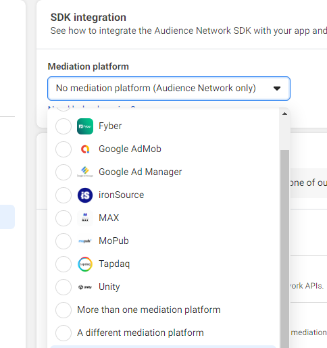Click the Tapdaq option label
Image resolution: width=327 pixels, height=348 pixels.
pos(114,264)
